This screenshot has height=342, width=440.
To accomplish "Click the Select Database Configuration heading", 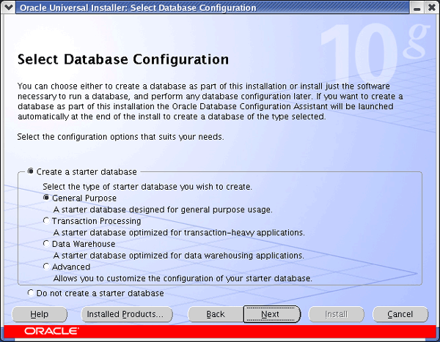I will point(122,59).
